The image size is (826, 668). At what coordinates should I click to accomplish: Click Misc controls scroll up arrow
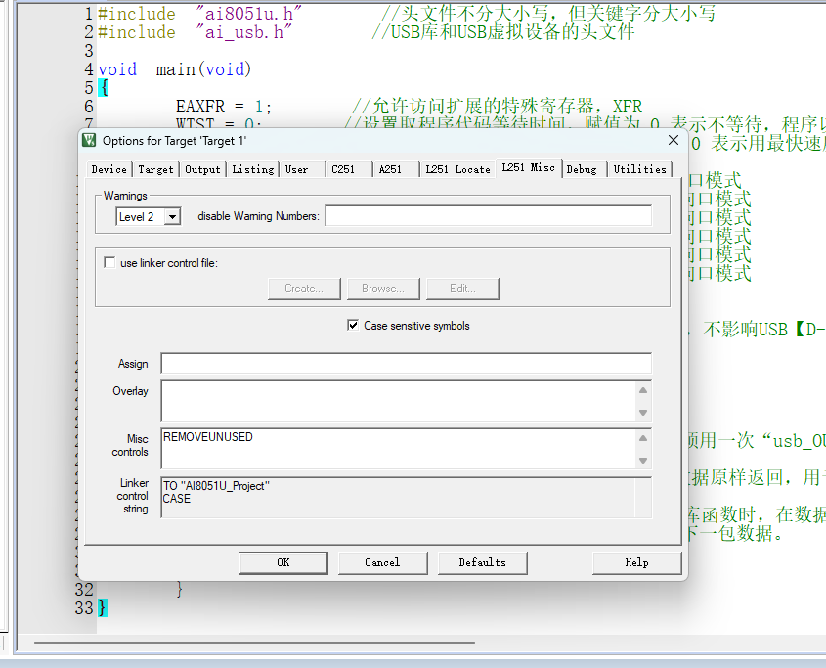643,438
